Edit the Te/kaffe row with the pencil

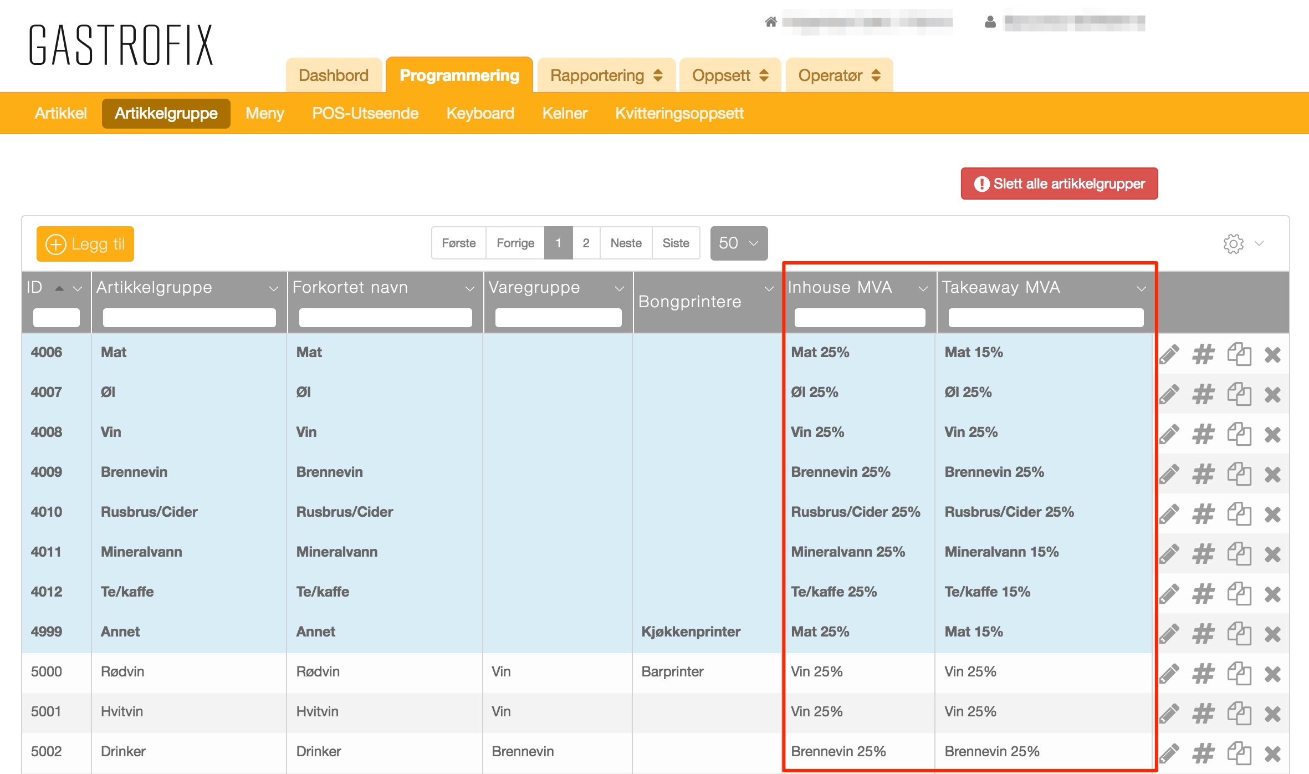(1169, 594)
